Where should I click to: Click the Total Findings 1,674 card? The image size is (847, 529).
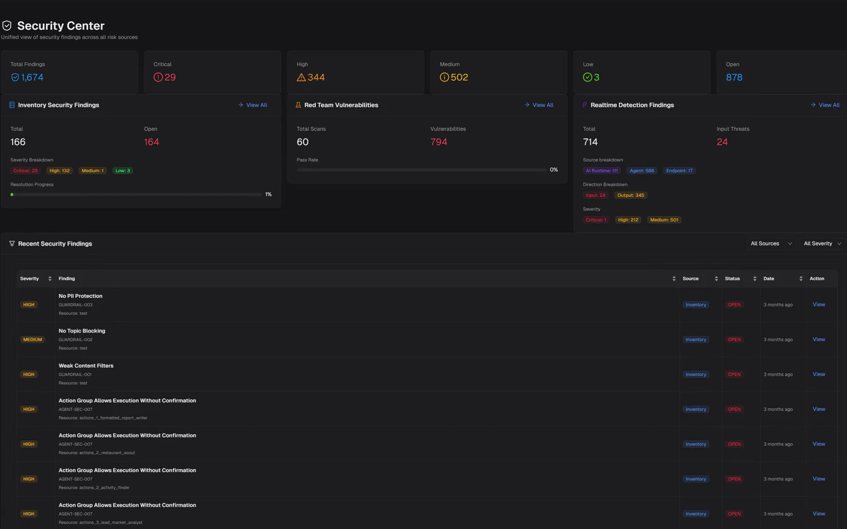point(69,72)
